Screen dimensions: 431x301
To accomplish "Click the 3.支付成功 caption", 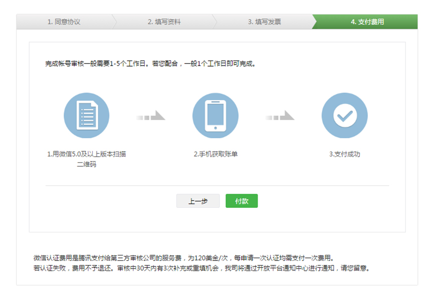I will [x=344, y=154].
